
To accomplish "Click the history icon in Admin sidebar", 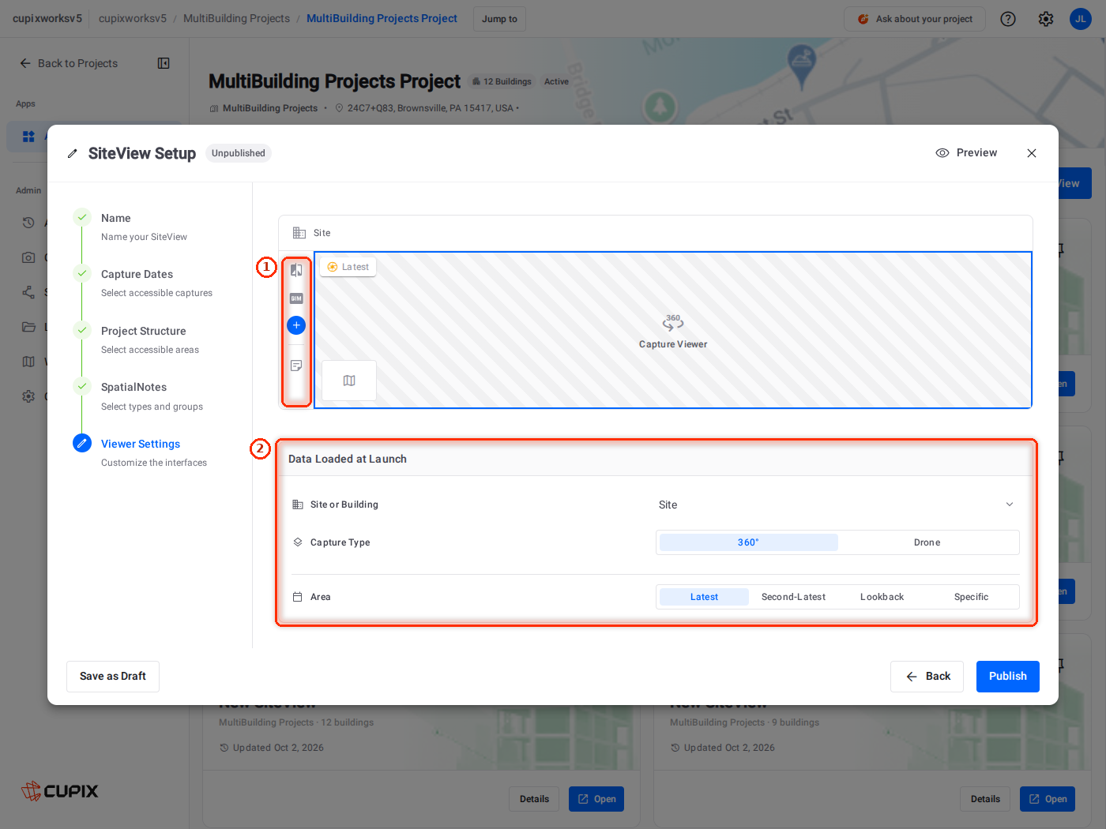I will (x=28, y=223).
